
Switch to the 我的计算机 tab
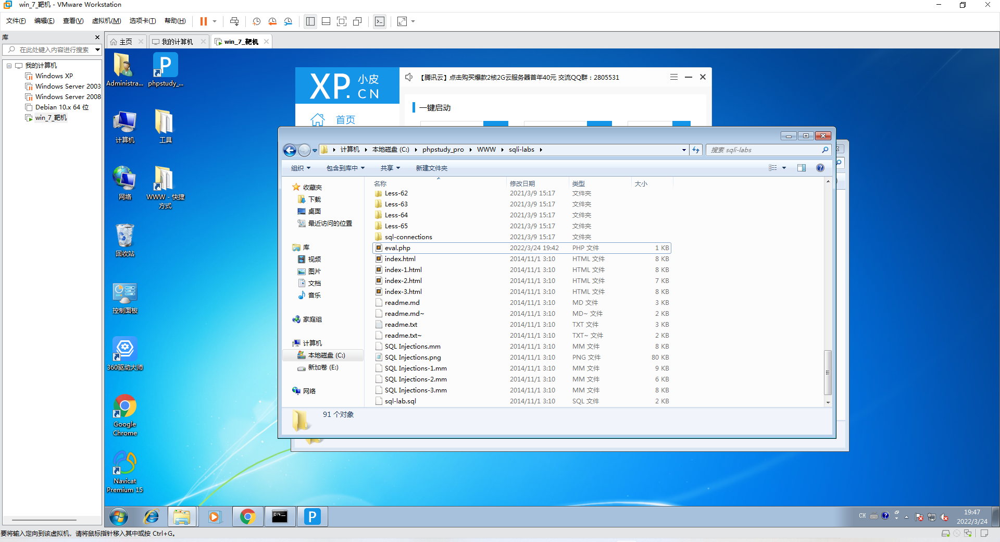click(x=177, y=42)
